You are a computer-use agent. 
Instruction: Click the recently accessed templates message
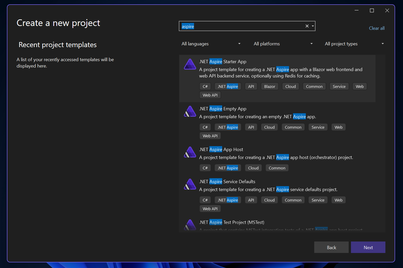[x=65, y=63]
